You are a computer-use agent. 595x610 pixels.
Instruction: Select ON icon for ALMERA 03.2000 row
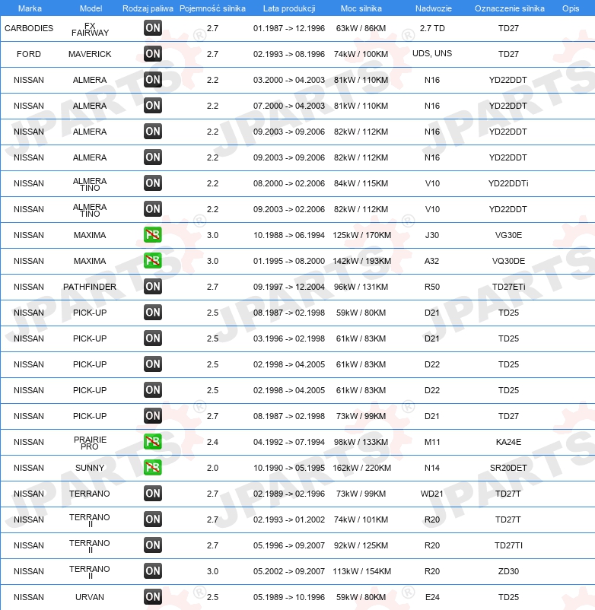click(x=152, y=80)
